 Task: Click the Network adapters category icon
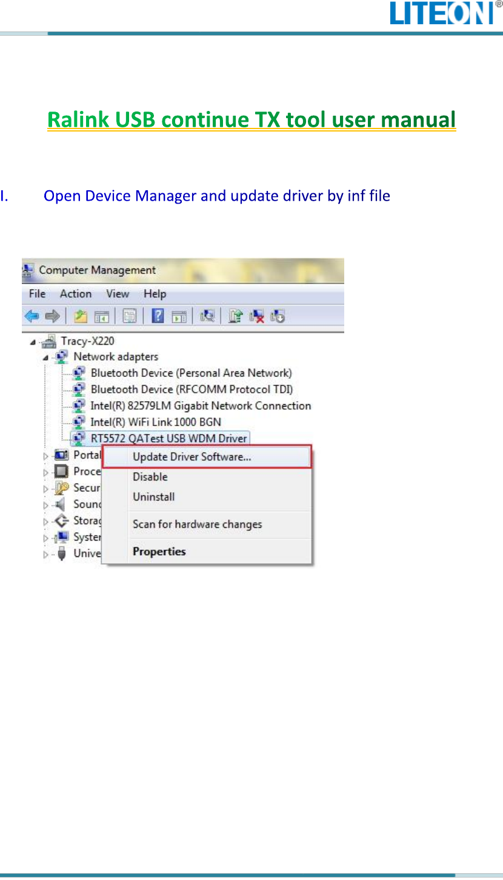point(62,356)
